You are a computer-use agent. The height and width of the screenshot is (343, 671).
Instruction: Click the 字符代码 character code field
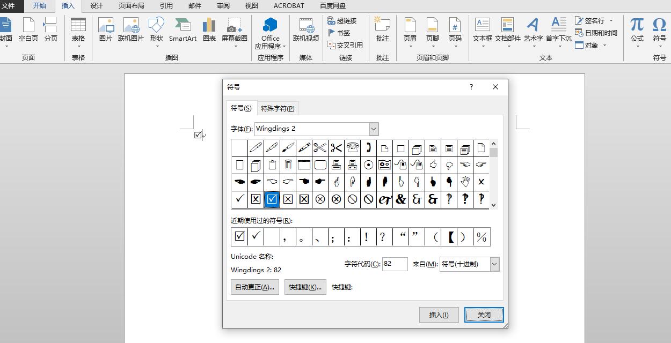tap(395, 264)
